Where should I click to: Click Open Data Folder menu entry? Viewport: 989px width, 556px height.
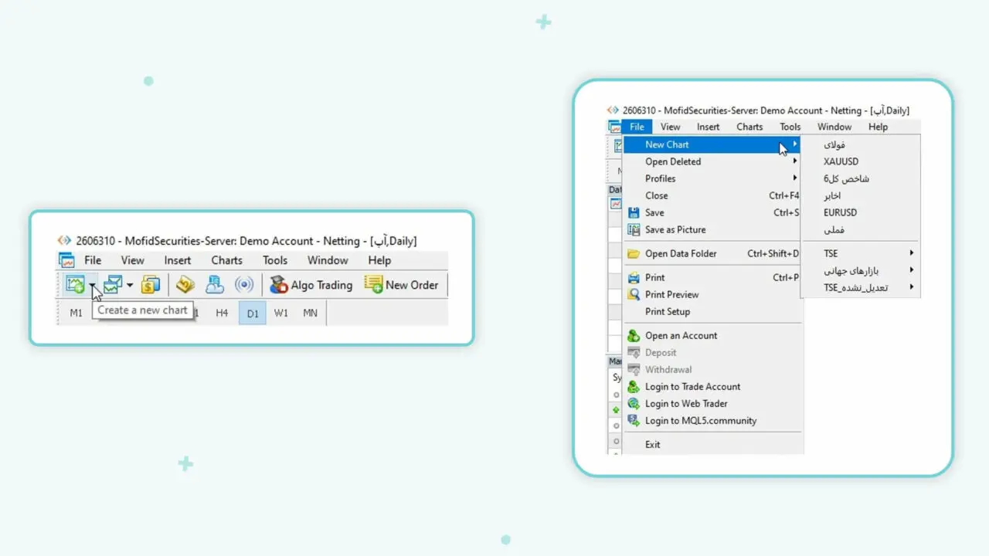click(x=681, y=253)
